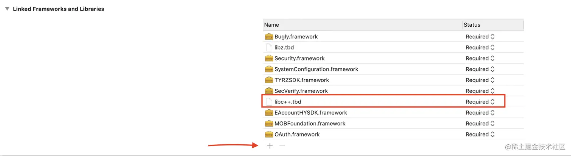Open the Status dropdown for libc++.tbd
571x156 pixels.
point(480,102)
